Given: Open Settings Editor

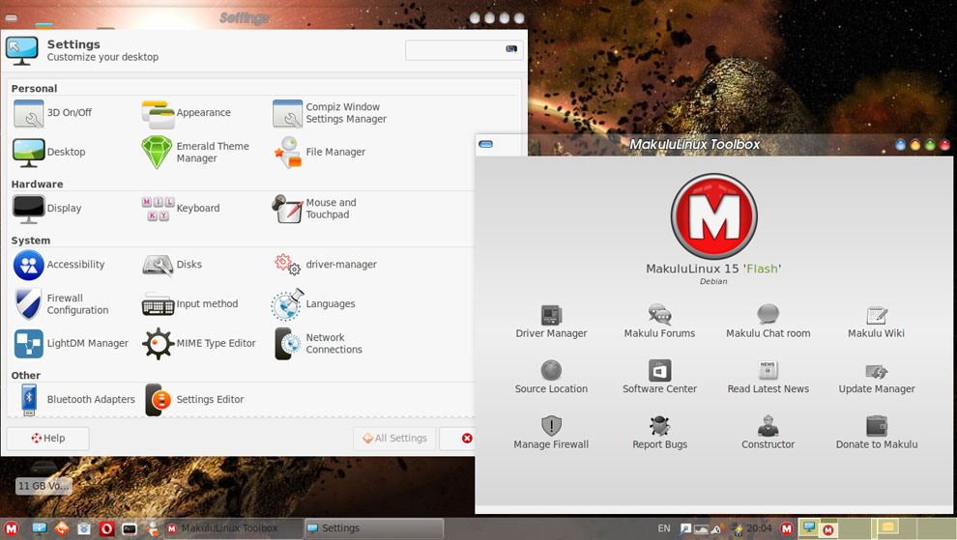Looking at the screenshot, I should tap(194, 400).
